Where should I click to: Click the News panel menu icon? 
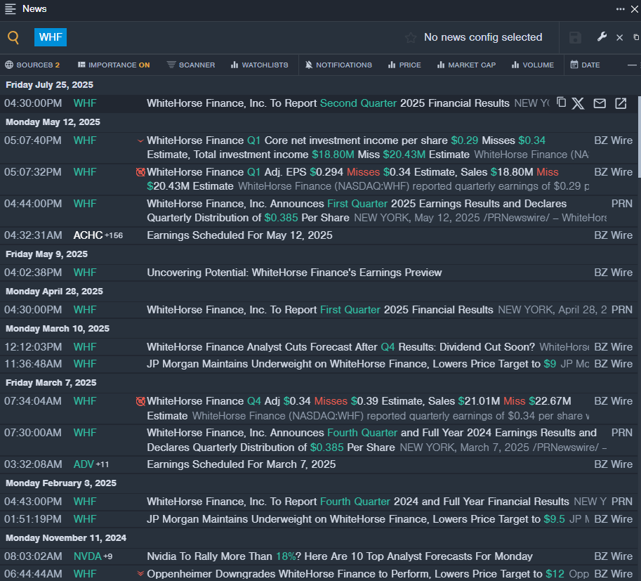tap(11, 8)
